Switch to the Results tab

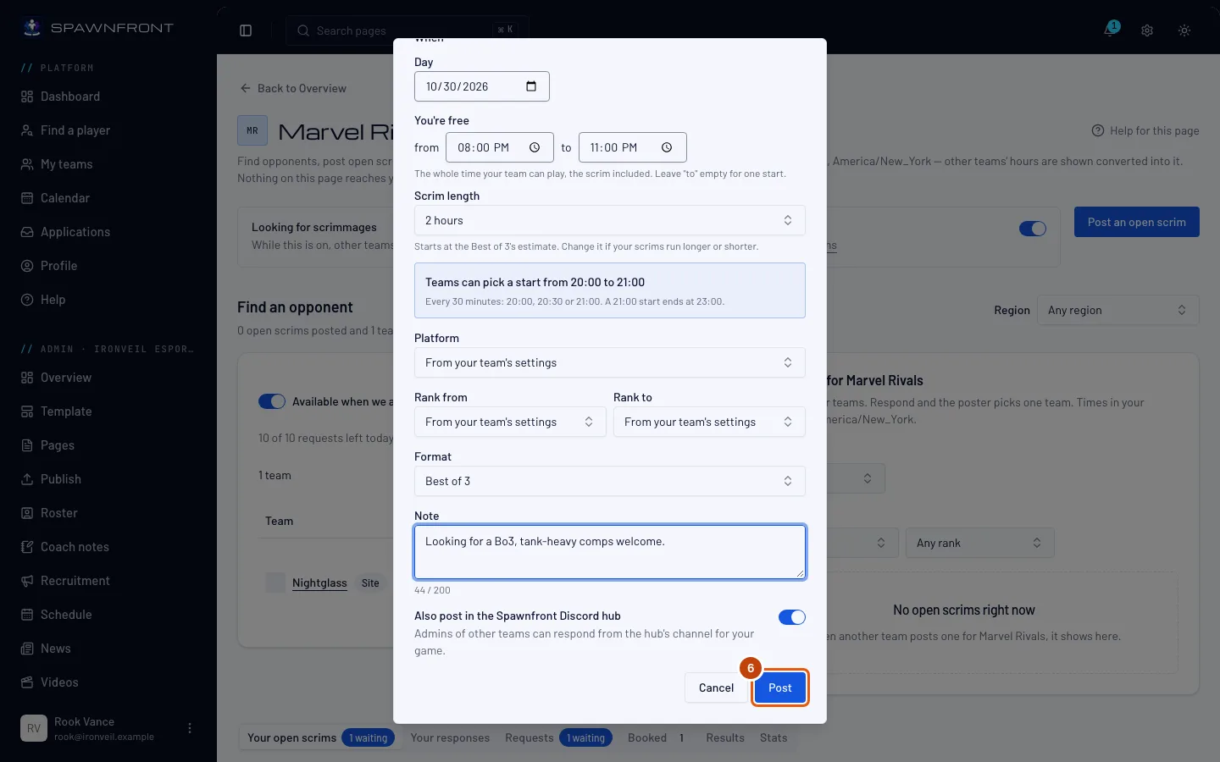(x=725, y=737)
